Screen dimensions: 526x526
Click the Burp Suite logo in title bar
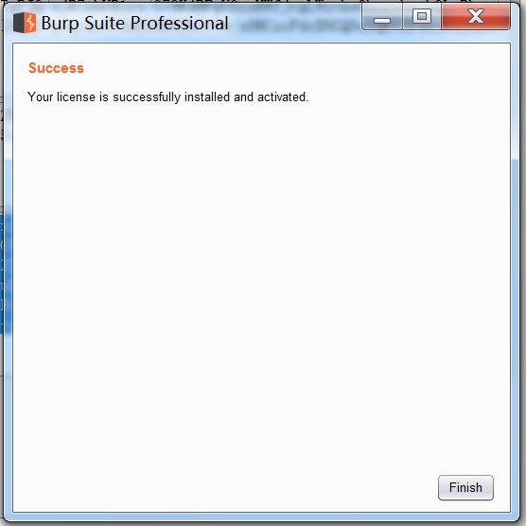pos(25,23)
